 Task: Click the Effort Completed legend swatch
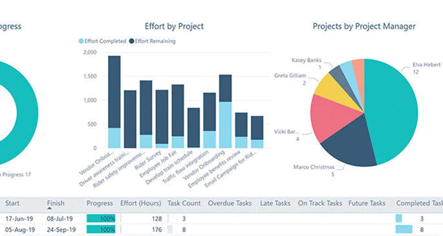[81, 41]
